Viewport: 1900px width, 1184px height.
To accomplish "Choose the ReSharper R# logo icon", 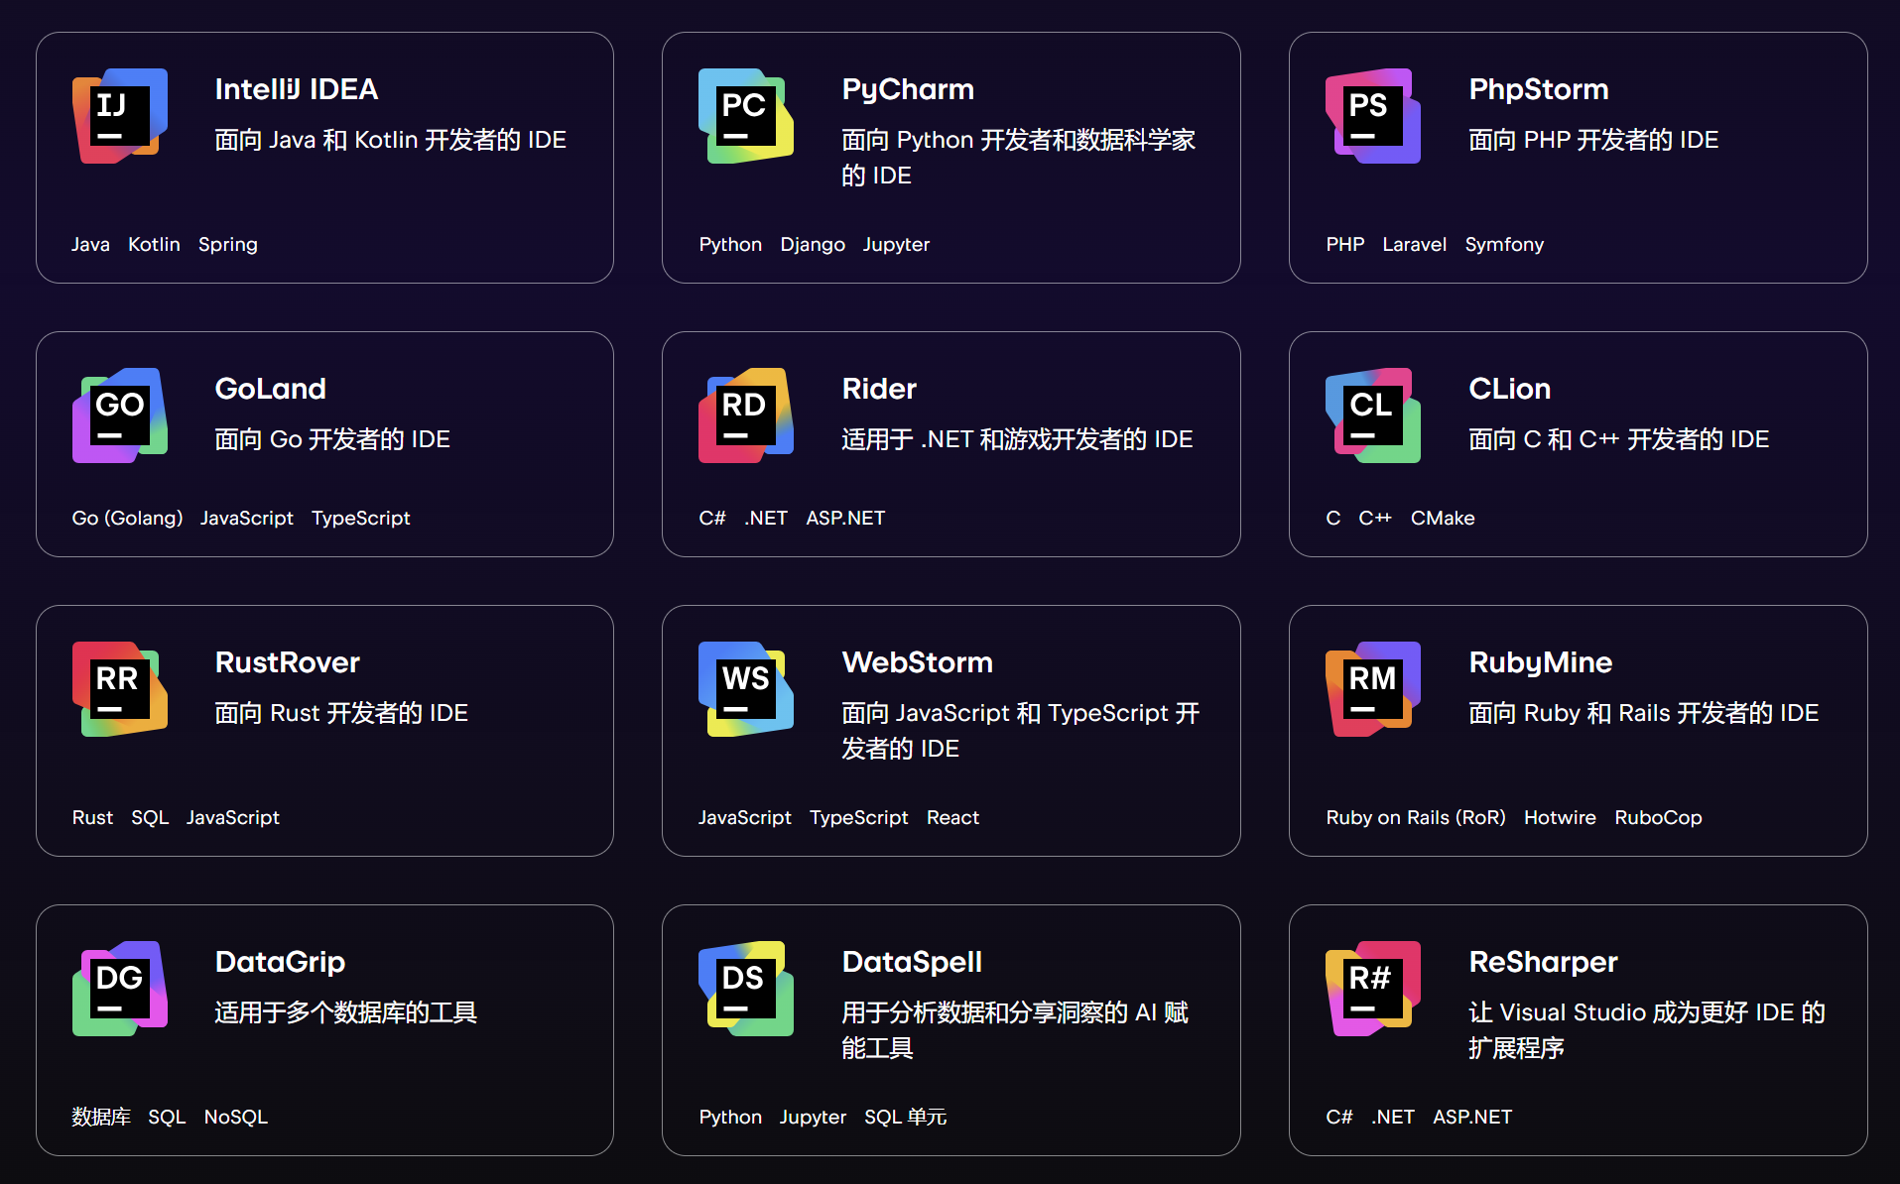I will pyautogui.click(x=1373, y=989).
